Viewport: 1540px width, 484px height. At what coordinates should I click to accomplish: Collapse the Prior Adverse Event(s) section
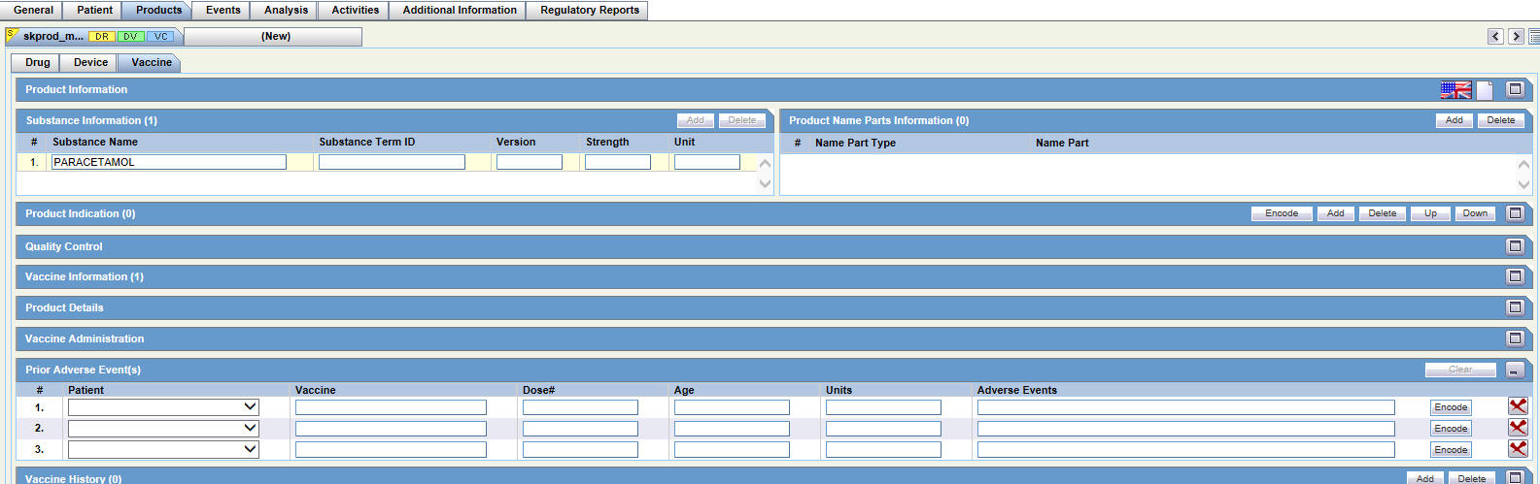1515,370
